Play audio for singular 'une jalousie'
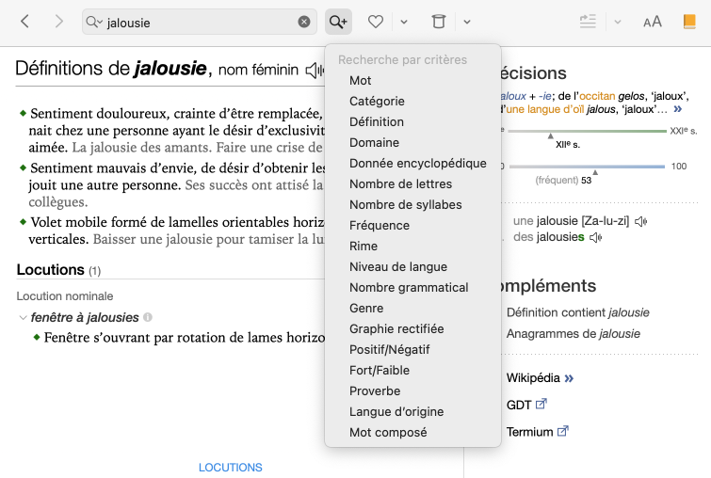The image size is (711, 478). tap(640, 221)
